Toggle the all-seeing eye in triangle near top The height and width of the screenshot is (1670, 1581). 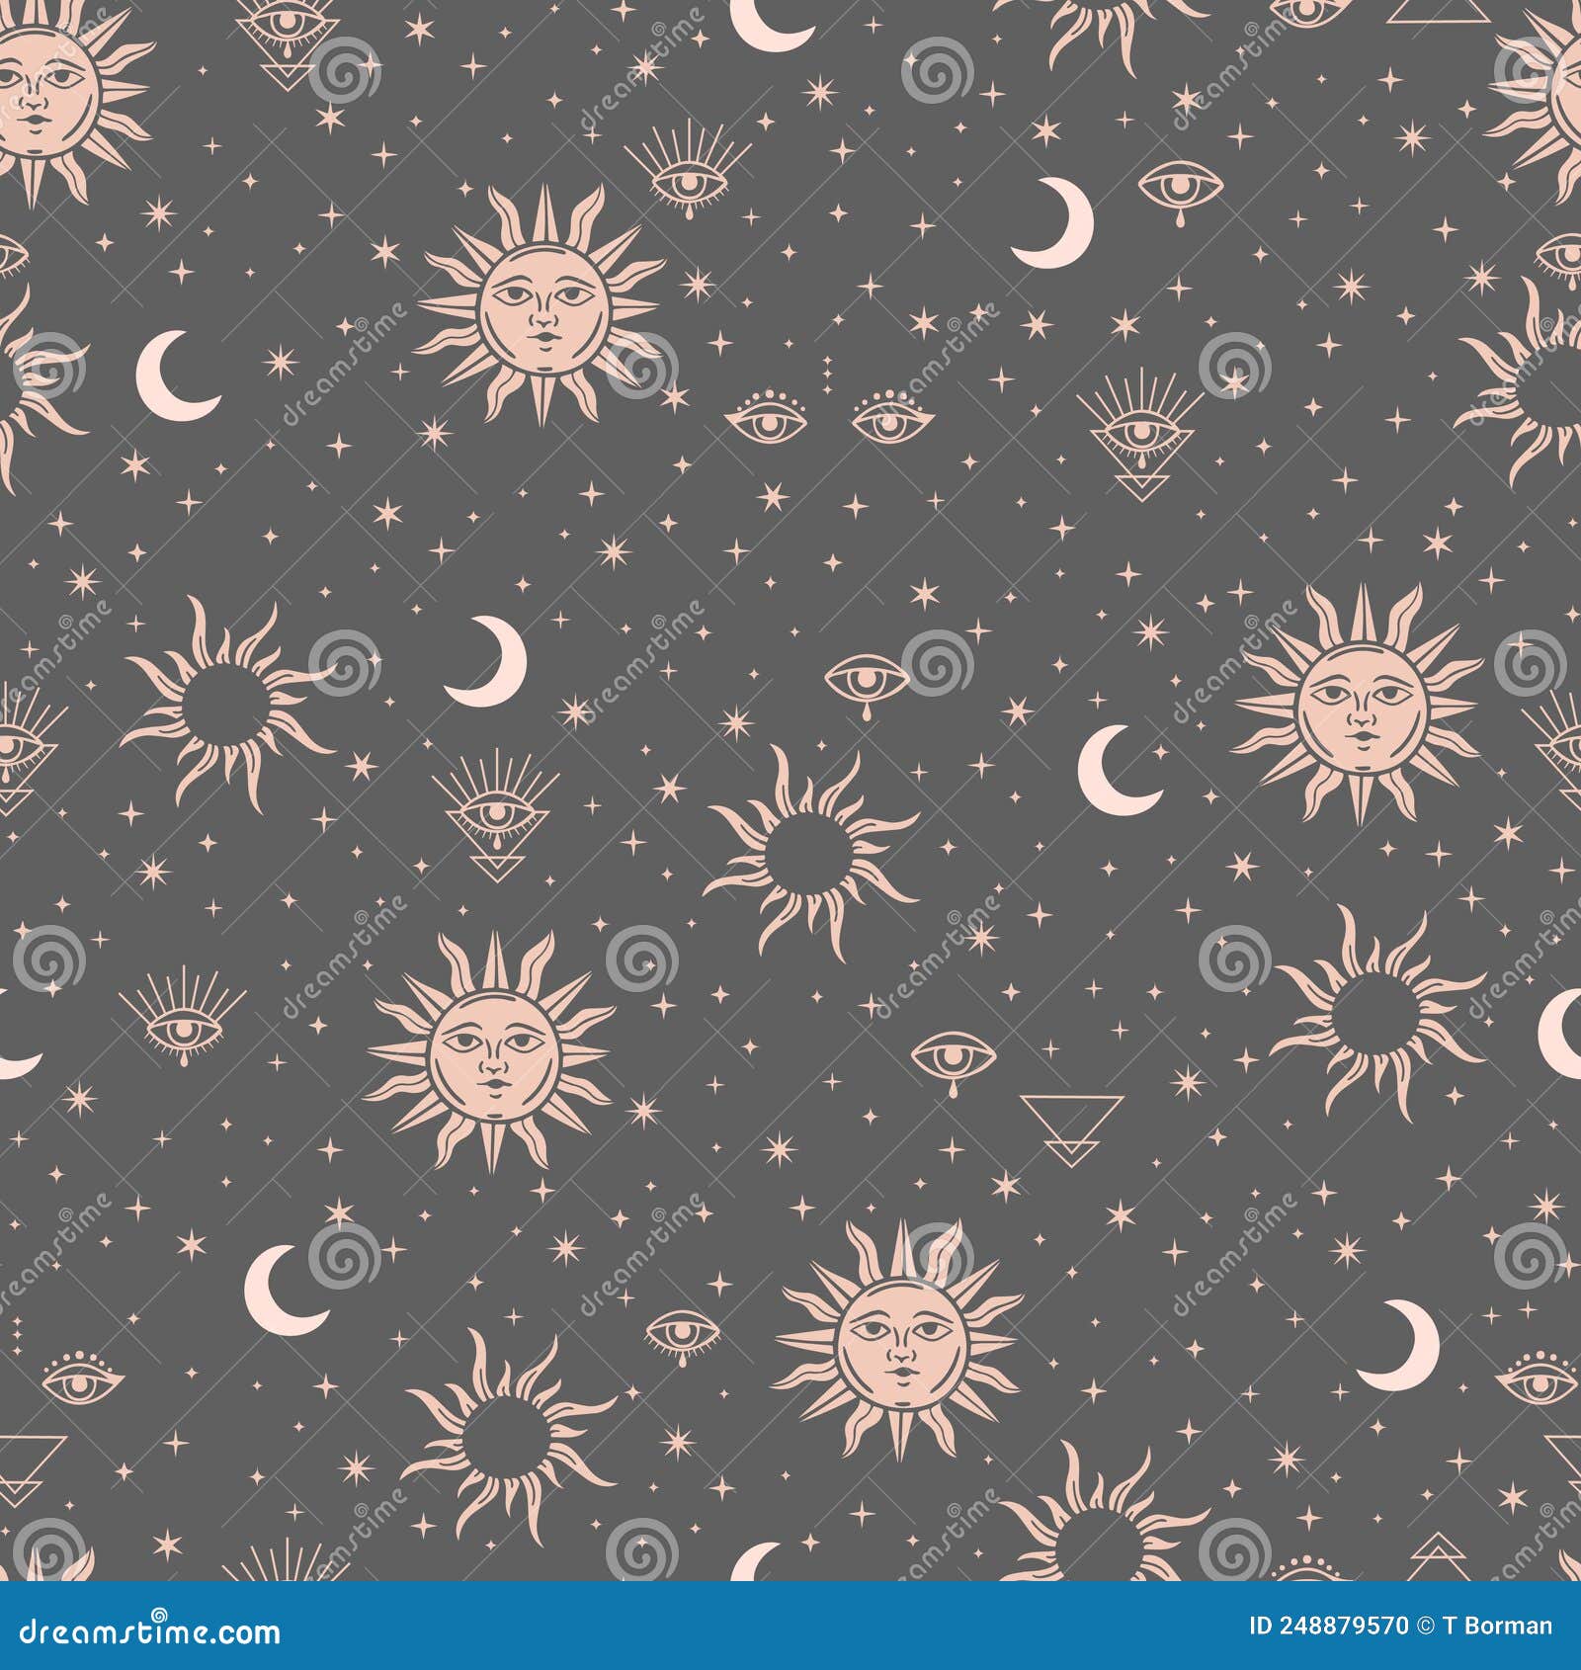pyautogui.click(x=1141, y=435)
